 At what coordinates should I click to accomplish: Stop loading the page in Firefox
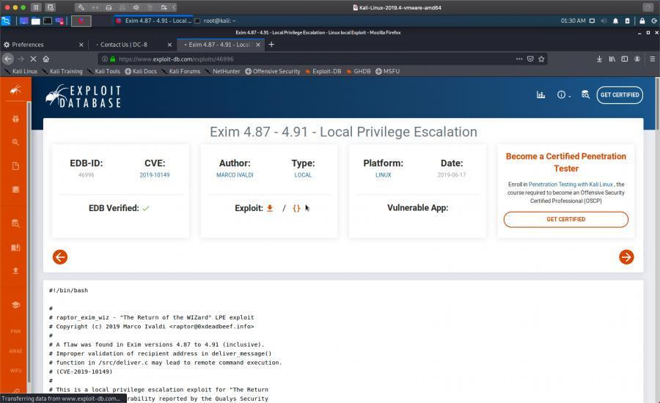pyautogui.click(x=33, y=59)
